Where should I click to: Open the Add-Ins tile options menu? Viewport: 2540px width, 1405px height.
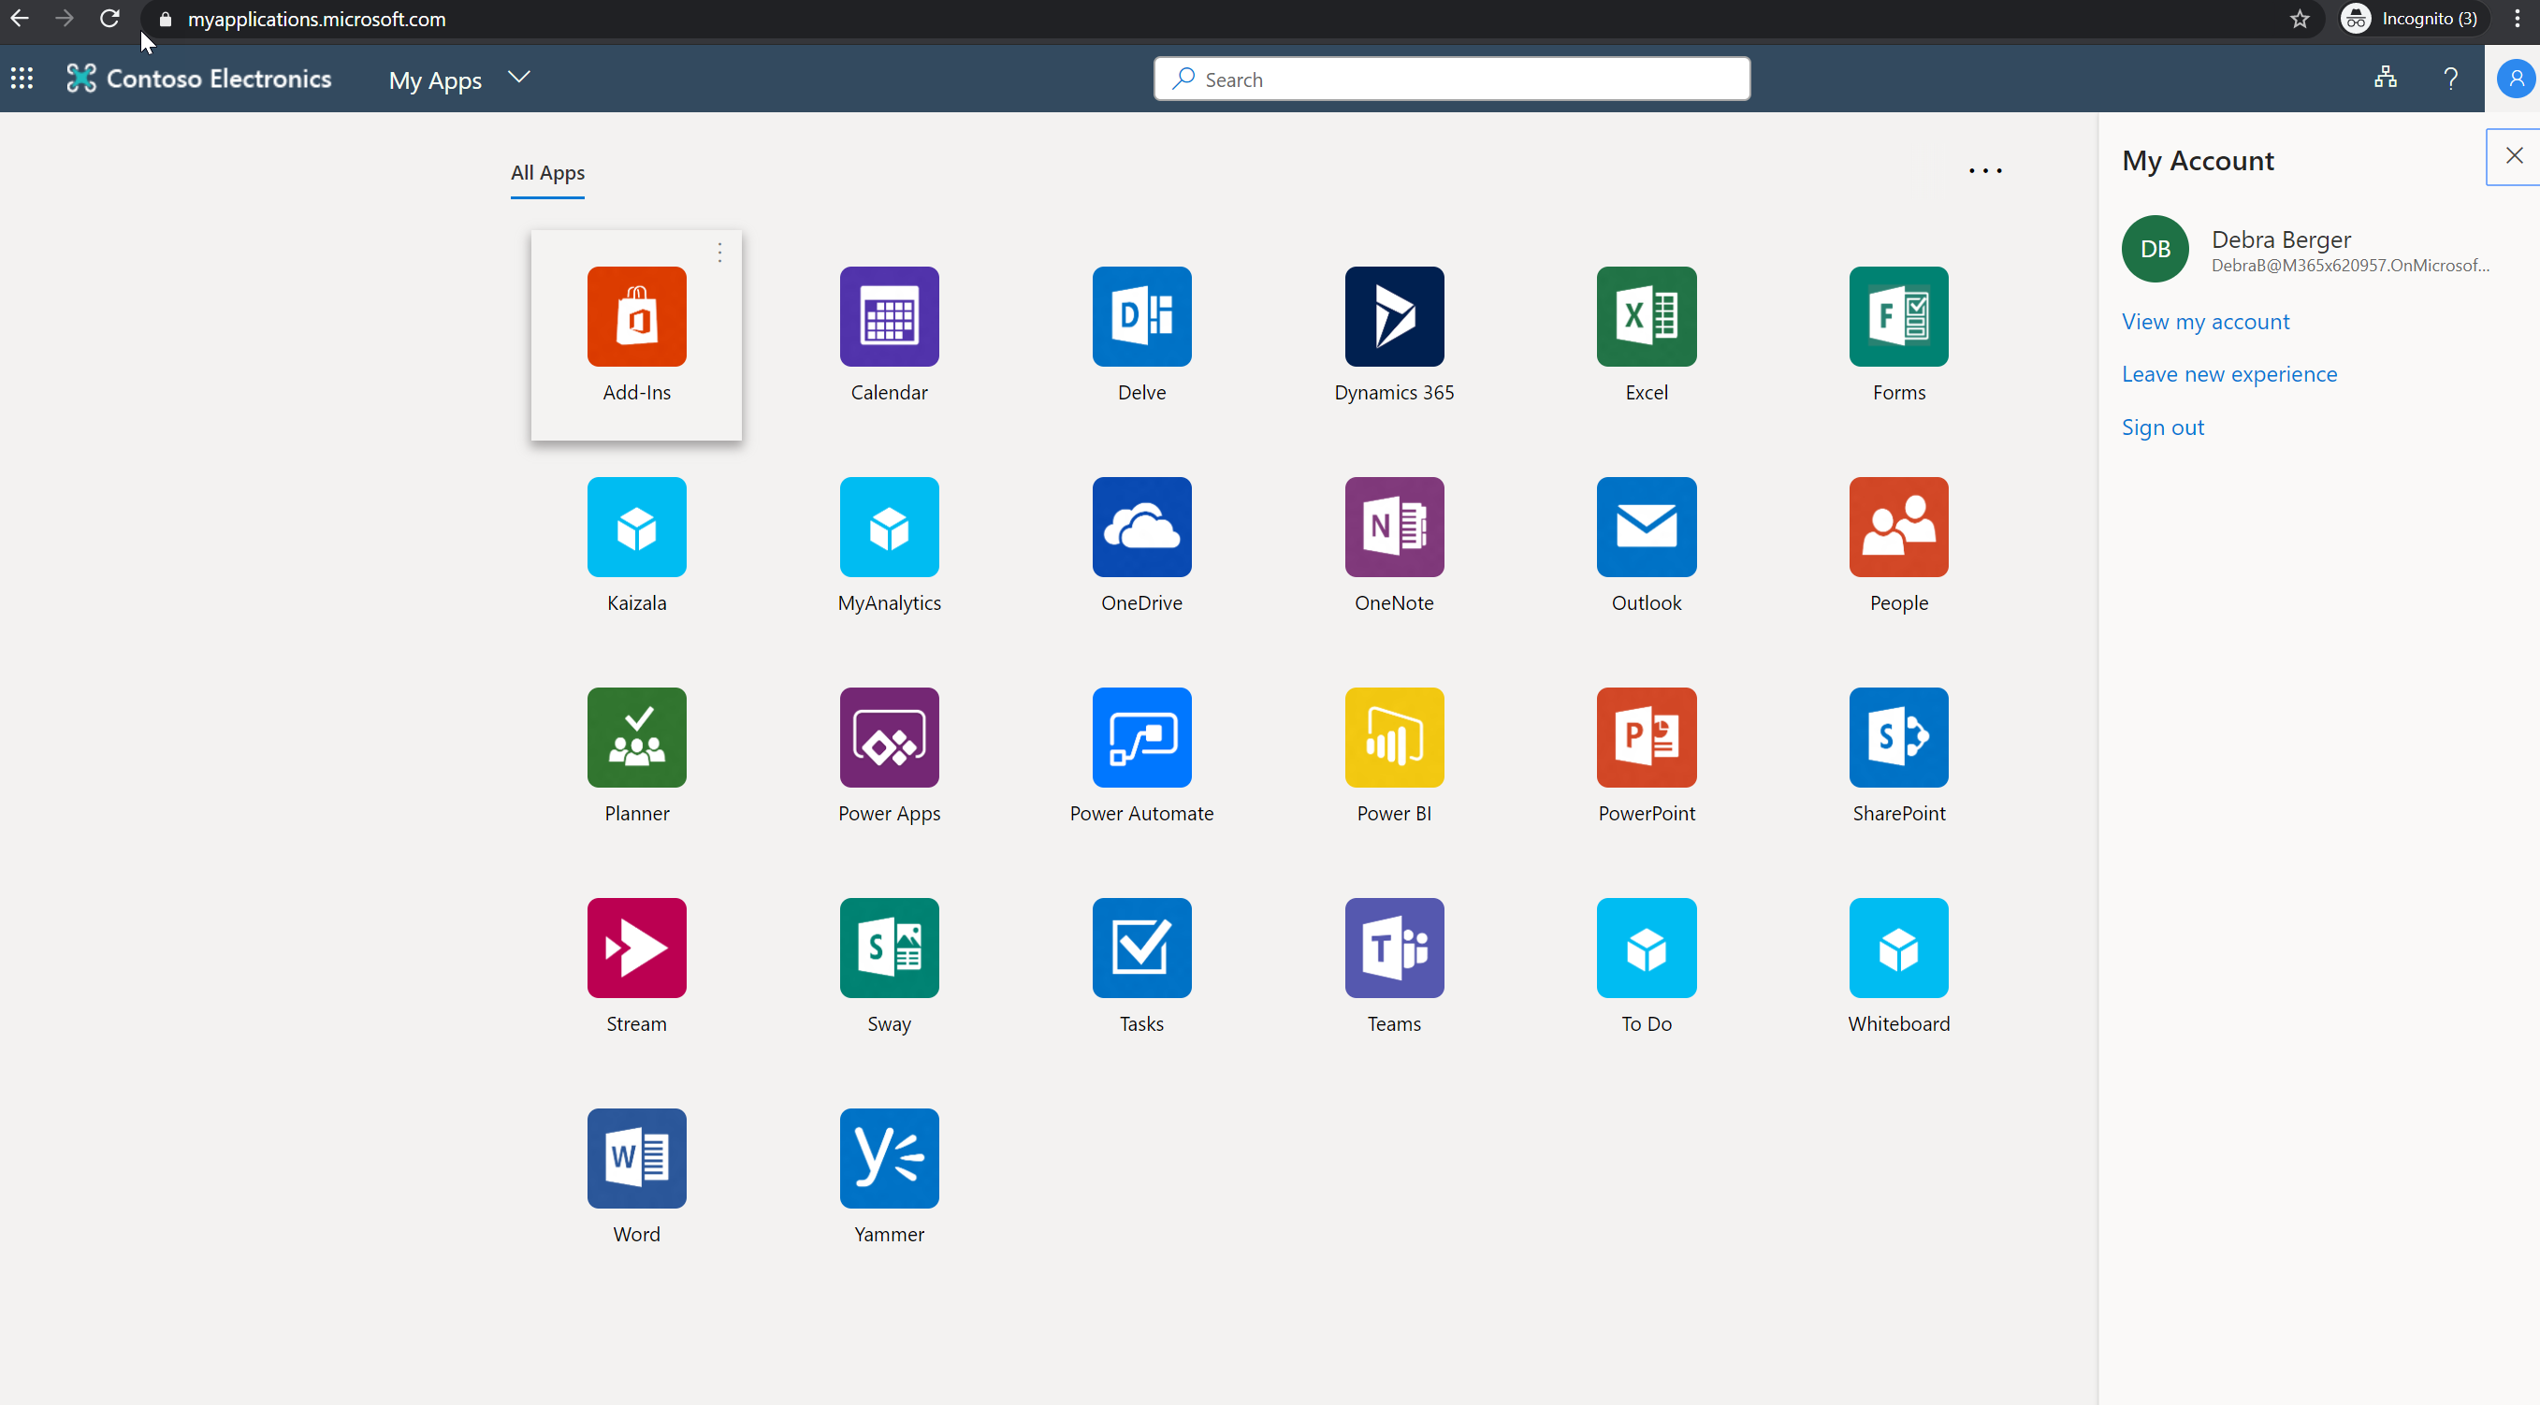(x=719, y=253)
